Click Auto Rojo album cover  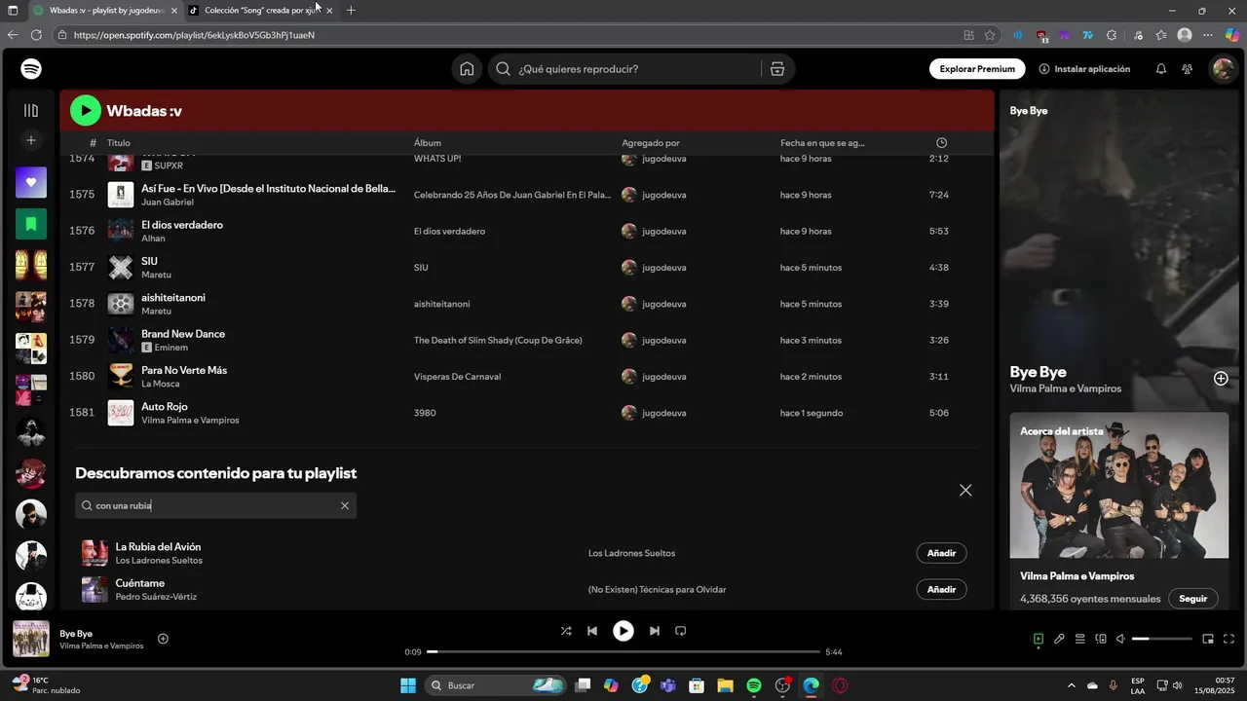pyautogui.click(x=121, y=413)
